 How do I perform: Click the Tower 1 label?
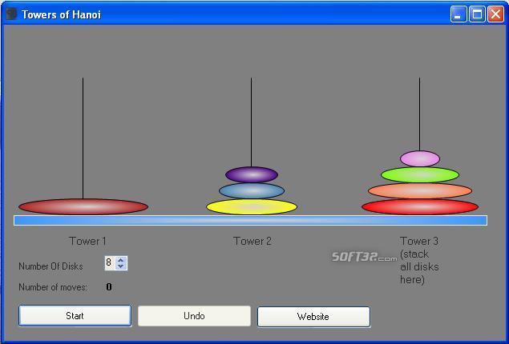tap(87, 241)
